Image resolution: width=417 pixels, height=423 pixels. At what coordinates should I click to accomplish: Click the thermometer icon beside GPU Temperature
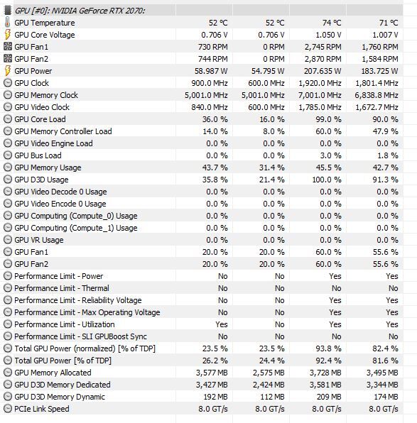pyautogui.click(x=8, y=23)
